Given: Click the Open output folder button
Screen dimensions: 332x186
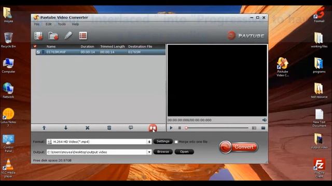Looking at the screenshot, I should click(x=184, y=151).
